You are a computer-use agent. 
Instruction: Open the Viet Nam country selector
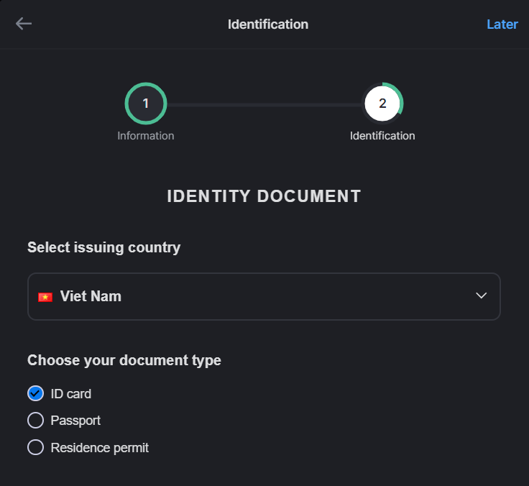(x=264, y=296)
